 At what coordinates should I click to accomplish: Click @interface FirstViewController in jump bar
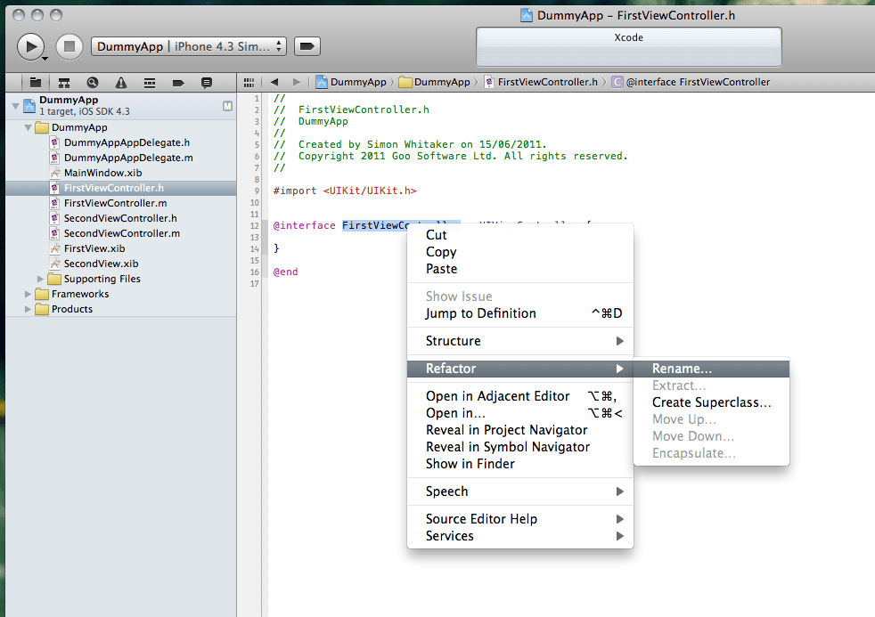tap(691, 83)
